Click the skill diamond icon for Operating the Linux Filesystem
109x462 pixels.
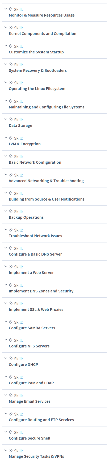(11, 83)
